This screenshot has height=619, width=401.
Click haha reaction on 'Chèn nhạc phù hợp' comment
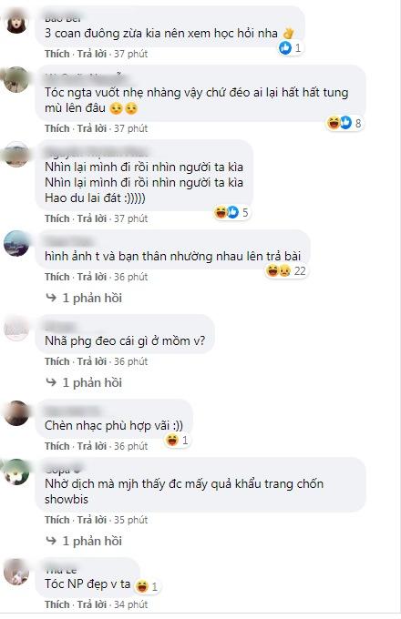172,440
